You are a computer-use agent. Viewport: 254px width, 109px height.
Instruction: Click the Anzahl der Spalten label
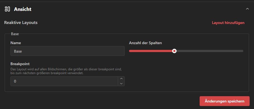click(145, 43)
